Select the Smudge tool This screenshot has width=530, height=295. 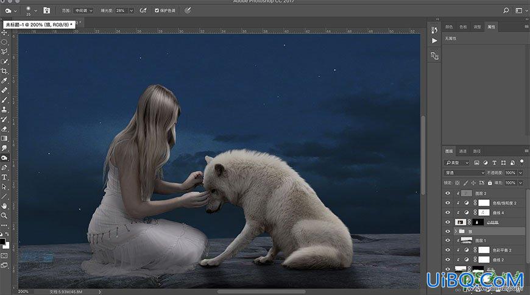(x=4, y=148)
